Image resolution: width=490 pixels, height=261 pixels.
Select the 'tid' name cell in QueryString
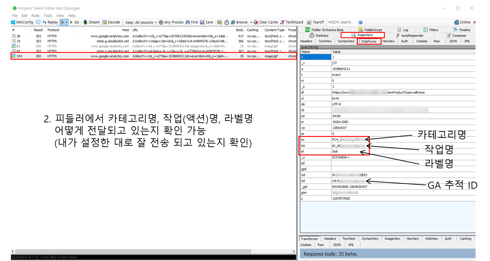[x=316, y=181]
